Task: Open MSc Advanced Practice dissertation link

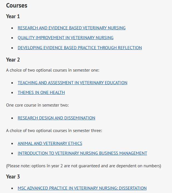Action: 82,188
